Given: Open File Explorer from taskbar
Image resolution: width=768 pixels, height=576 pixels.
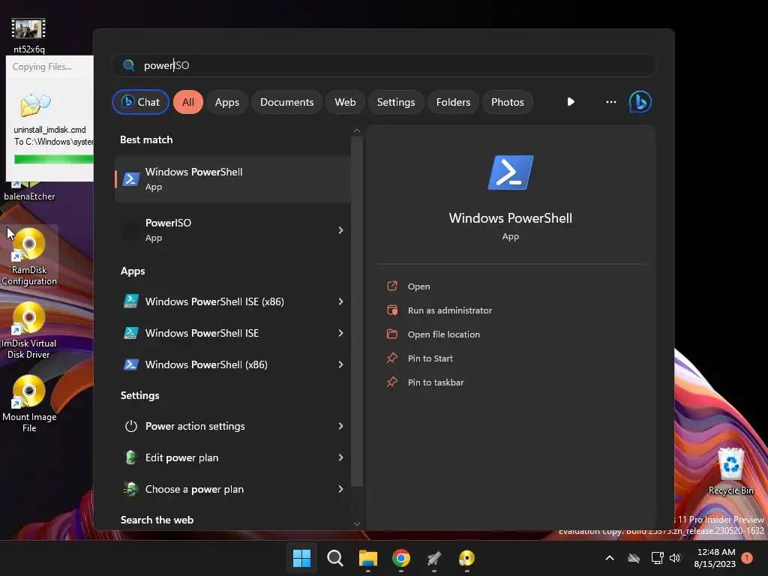Looking at the screenshot, I should [367, 558].
